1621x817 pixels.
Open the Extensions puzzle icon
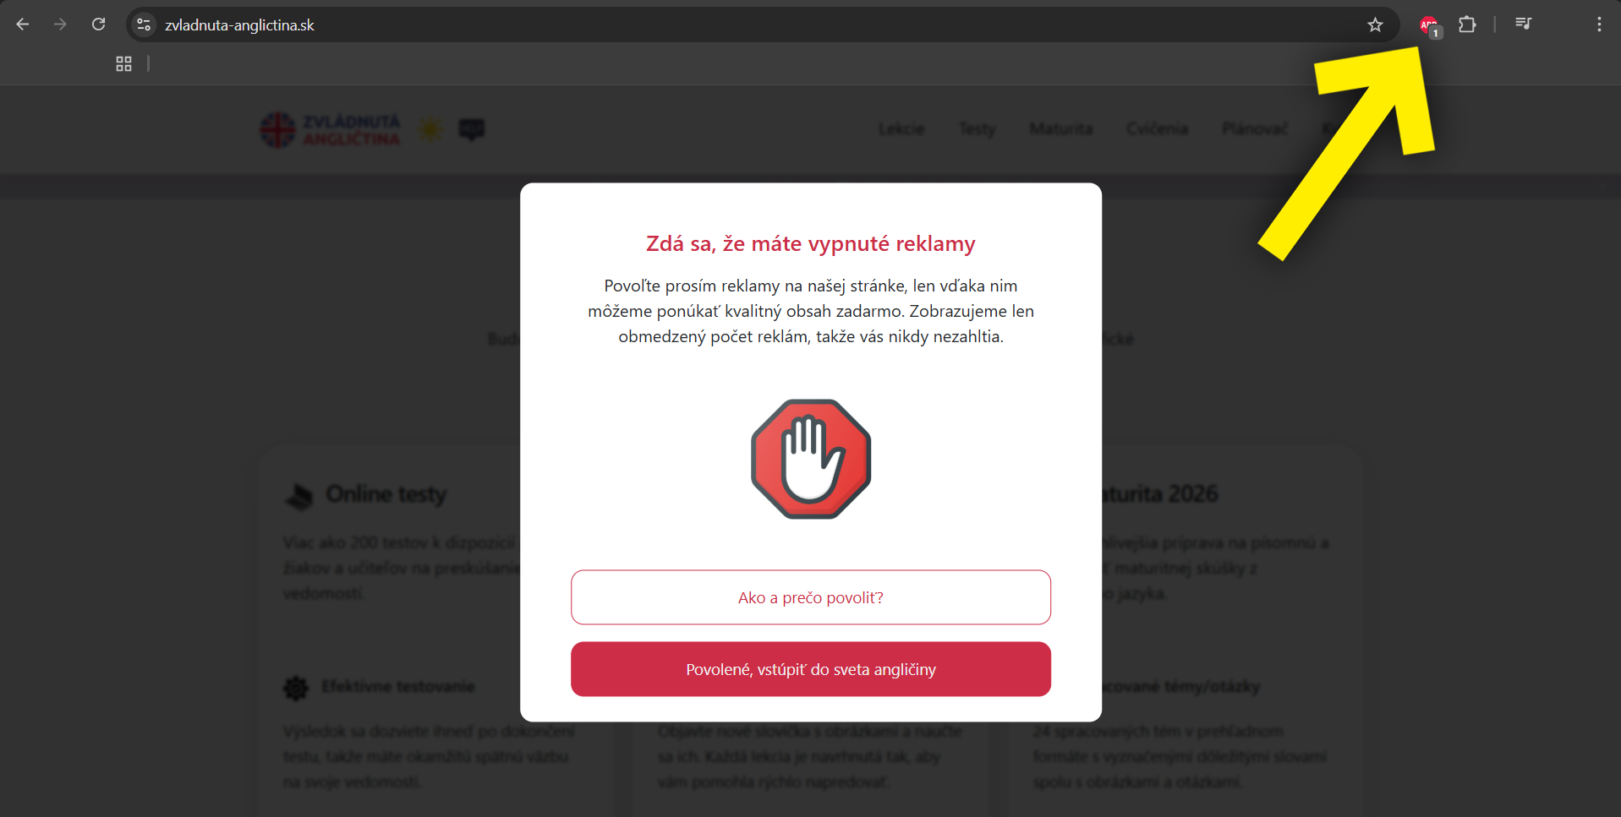pyautogui.click(x=1468, y=25)
